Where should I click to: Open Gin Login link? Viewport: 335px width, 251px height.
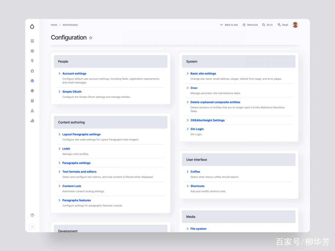click(x=197, y=129)
